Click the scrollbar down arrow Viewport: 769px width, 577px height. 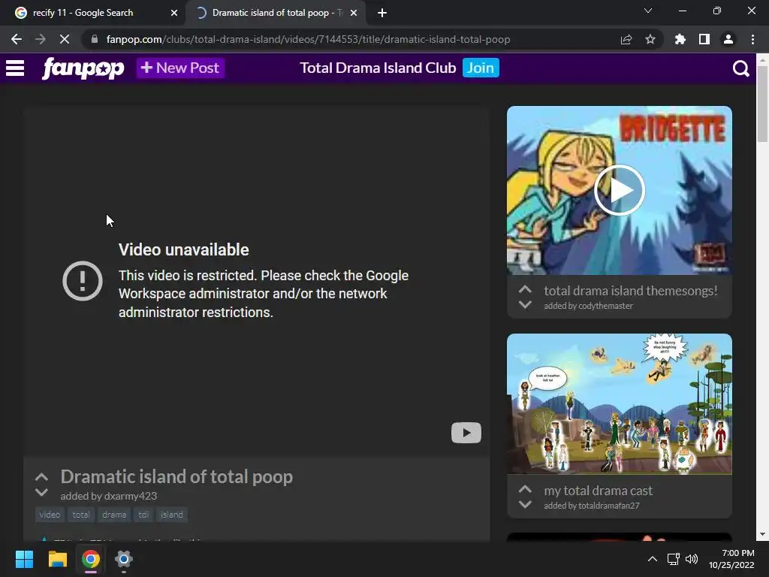[x=762, y=534]
